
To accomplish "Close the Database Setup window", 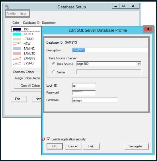I will coord(133,6).
